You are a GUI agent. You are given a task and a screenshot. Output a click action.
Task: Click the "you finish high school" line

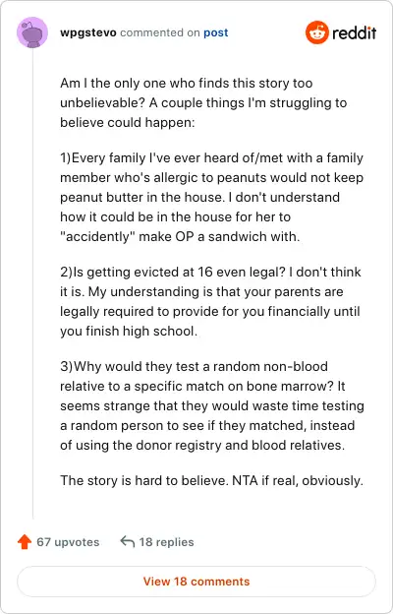[x=129, y=332]
